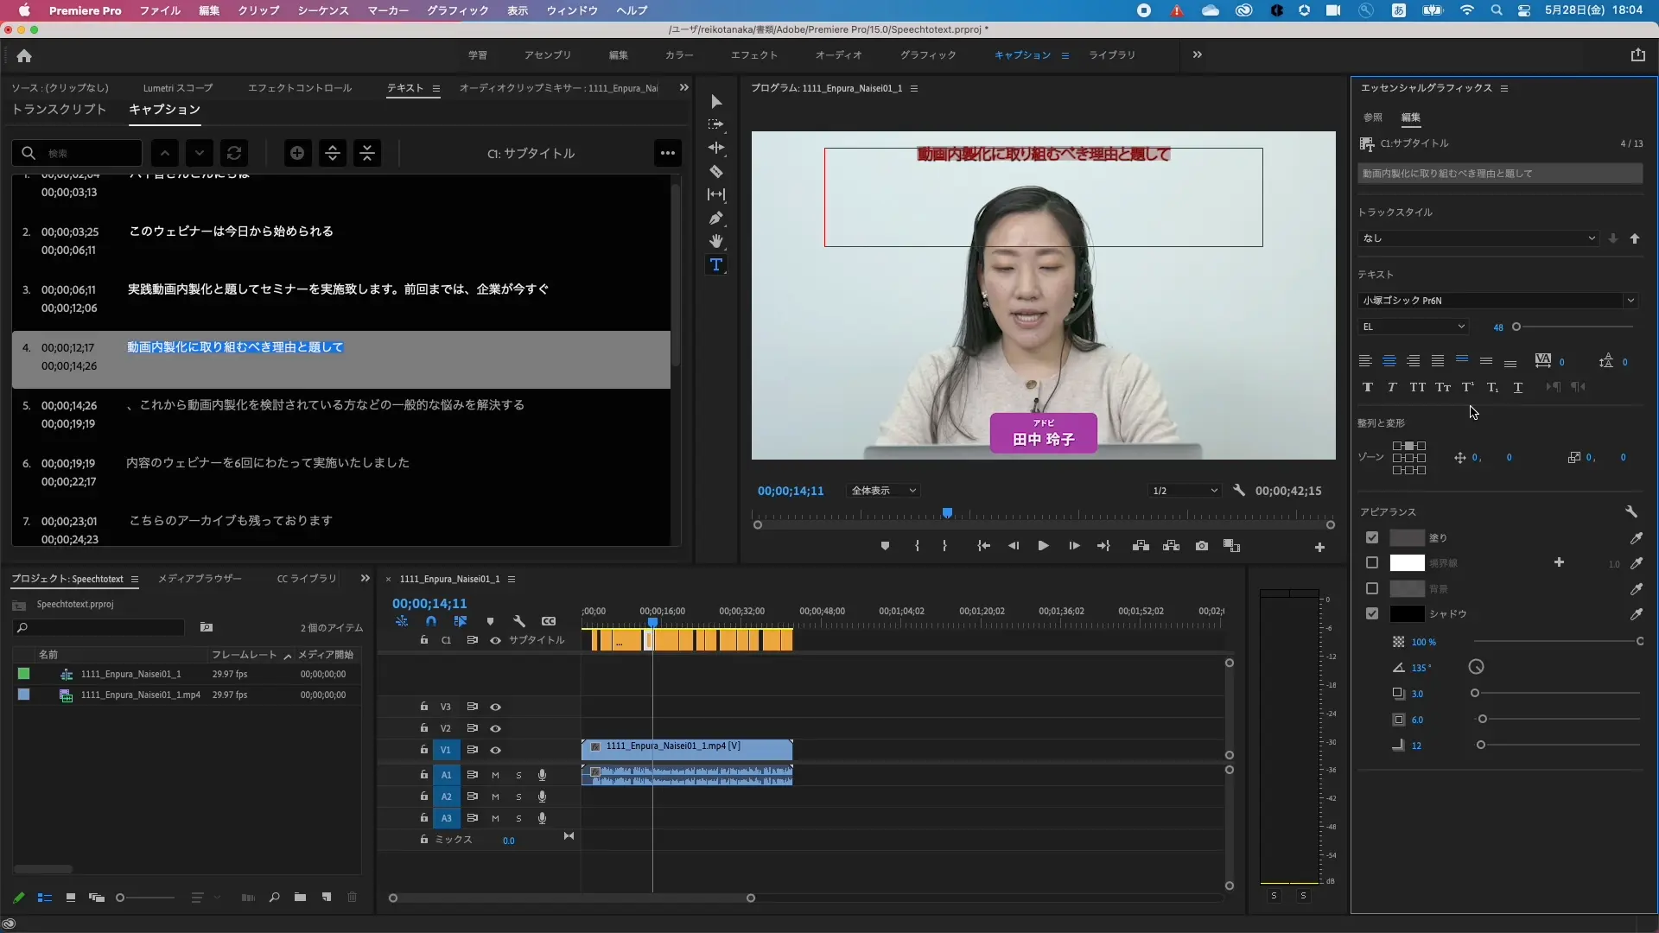The width and height of the screenshot is (1659, 933).
Task: Go to the Home screen
Action: pyautogui.click(x=24, y=55)
